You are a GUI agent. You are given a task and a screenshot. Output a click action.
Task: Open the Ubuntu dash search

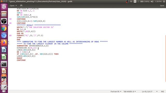(4, 7)
